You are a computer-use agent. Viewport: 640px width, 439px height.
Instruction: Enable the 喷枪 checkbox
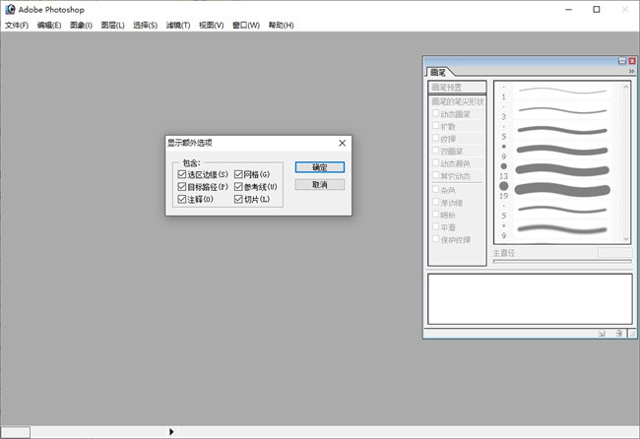(x=435, y=214)
